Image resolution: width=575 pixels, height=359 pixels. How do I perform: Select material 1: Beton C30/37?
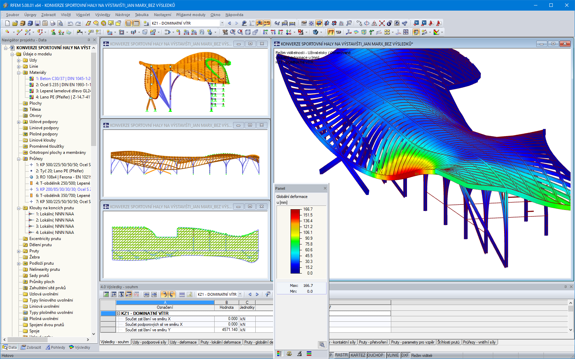[63, 79]
